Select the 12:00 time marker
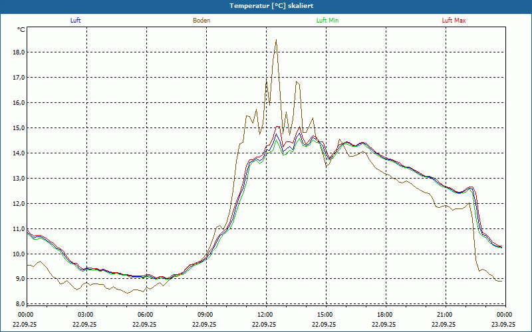532x332 pixels. [x=265, y=315]
